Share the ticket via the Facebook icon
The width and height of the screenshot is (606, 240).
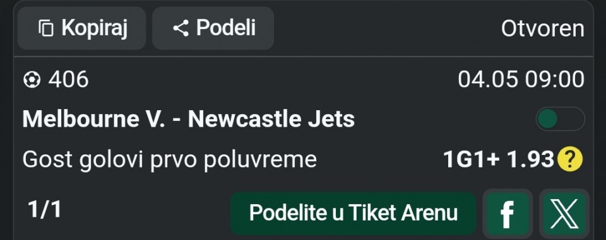tap(507, 214)
